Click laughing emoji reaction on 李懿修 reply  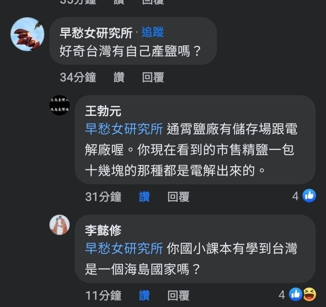(x=310, y=294)
